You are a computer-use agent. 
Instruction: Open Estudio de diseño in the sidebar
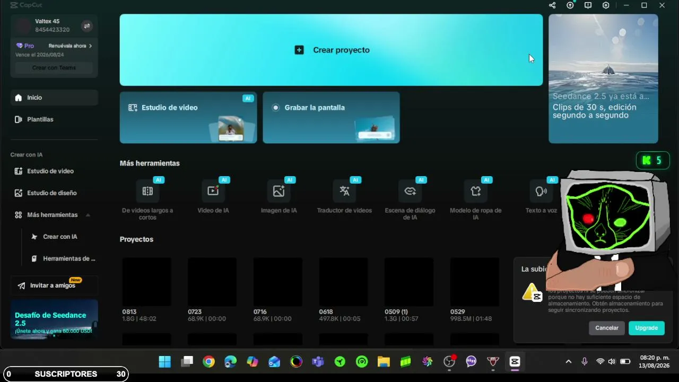click(x=54, y=193)
